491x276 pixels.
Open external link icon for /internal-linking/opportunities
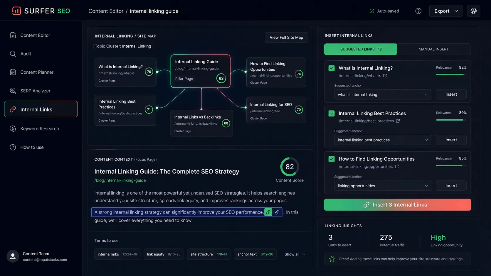click(x=397, y=167)
